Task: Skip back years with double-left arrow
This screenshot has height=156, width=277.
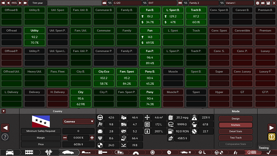Action: (x=3, y=3)
